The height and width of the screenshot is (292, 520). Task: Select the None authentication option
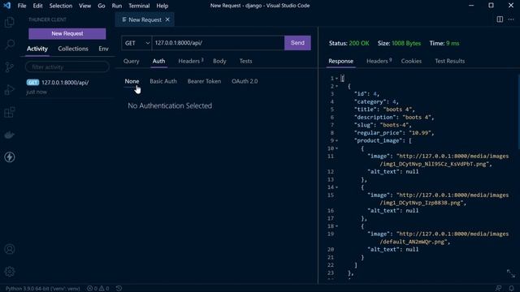pyautogui.click(x=132, y=81)
